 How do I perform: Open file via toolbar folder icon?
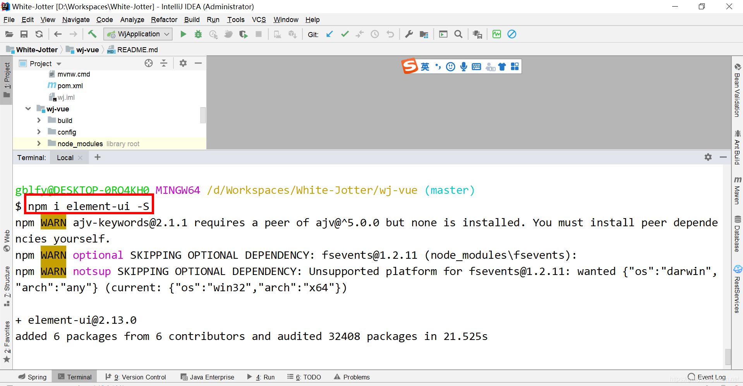(x=9, y=34)
